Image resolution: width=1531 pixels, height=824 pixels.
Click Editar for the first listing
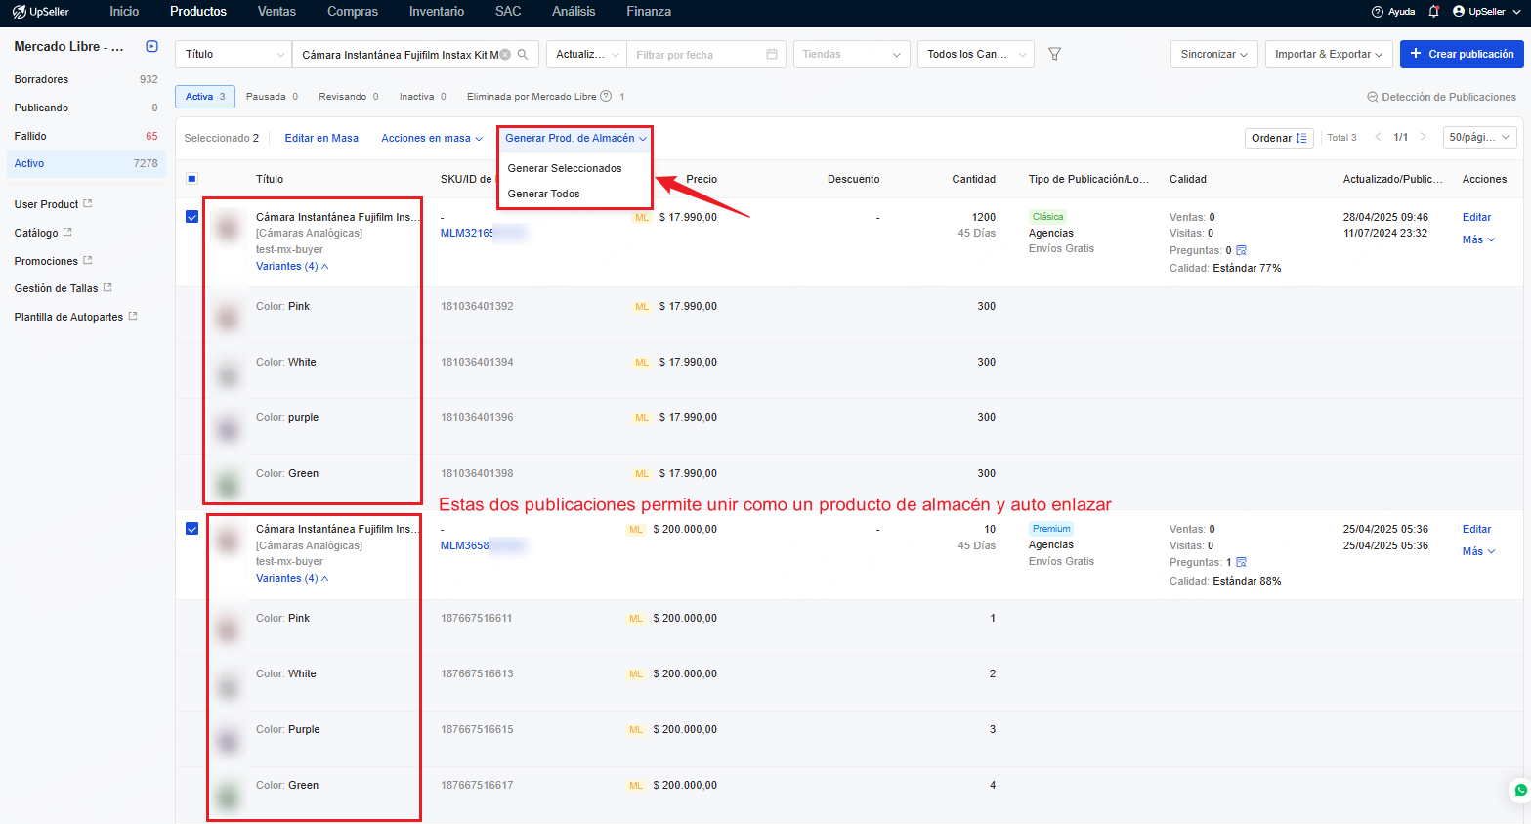click(x=1476, y=217)
